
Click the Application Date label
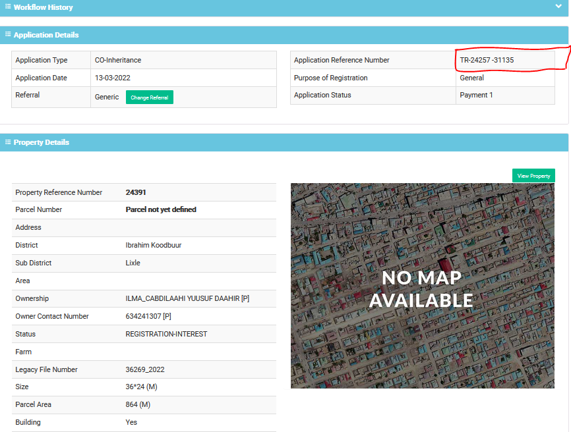(41, 78)
